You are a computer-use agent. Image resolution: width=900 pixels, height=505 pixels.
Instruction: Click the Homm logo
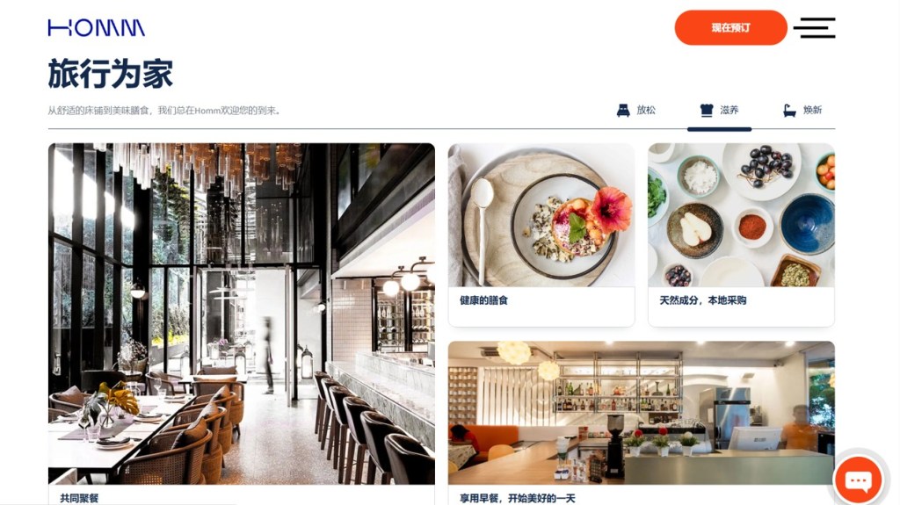(x=97, y=28)
